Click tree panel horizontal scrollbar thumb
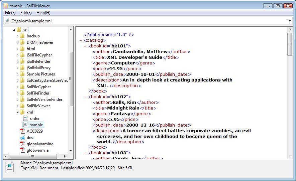The height and width of the screenshot is (181, 296). tap(33, 156)
